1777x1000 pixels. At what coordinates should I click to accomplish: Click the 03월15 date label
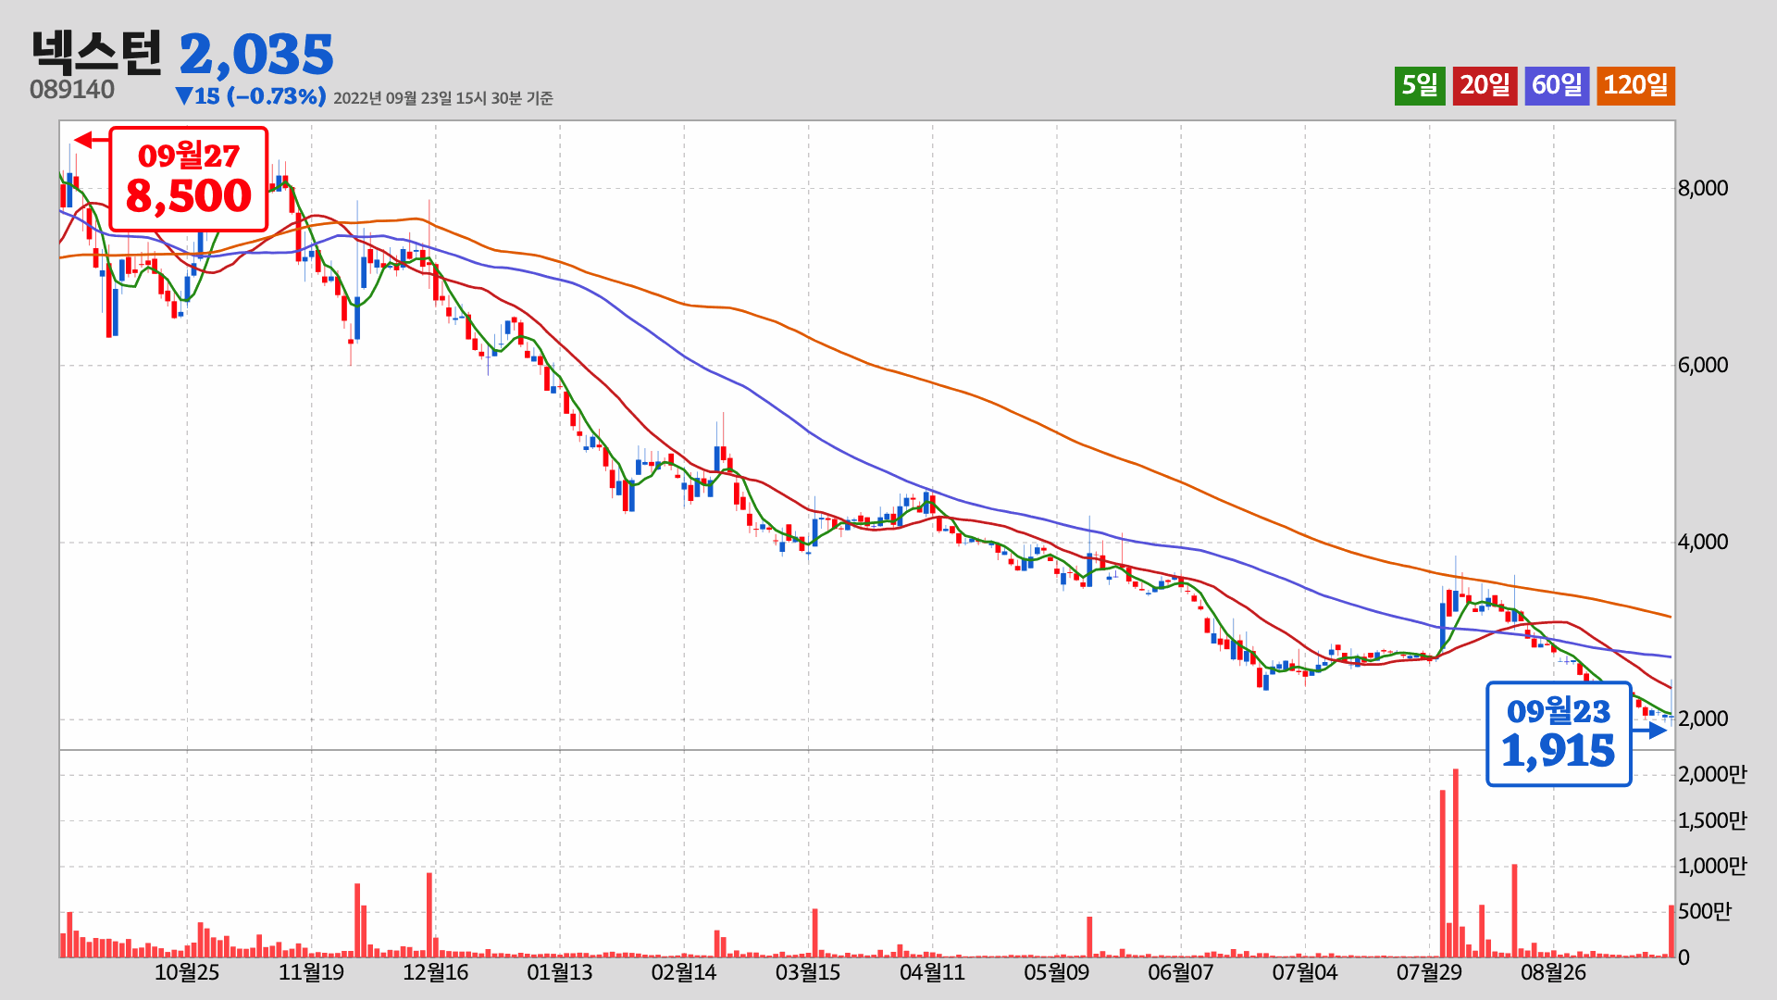[808, 972]
